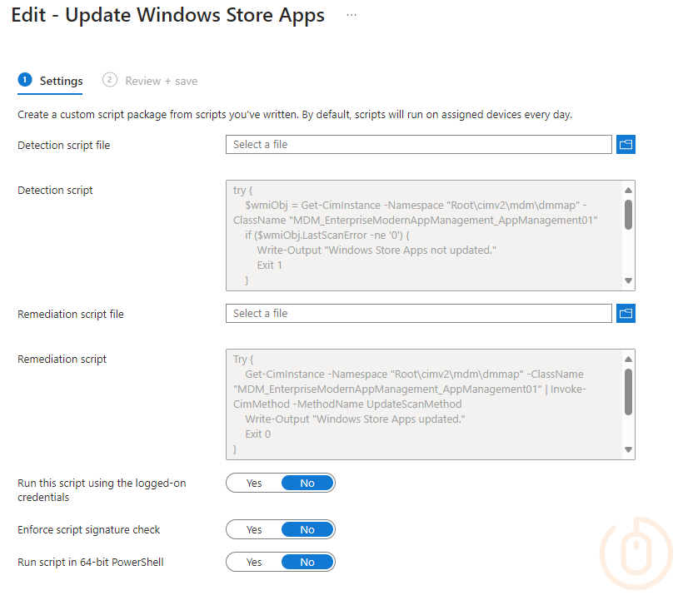Click the Detection script scrollbar thumb

tap(628, 214)
